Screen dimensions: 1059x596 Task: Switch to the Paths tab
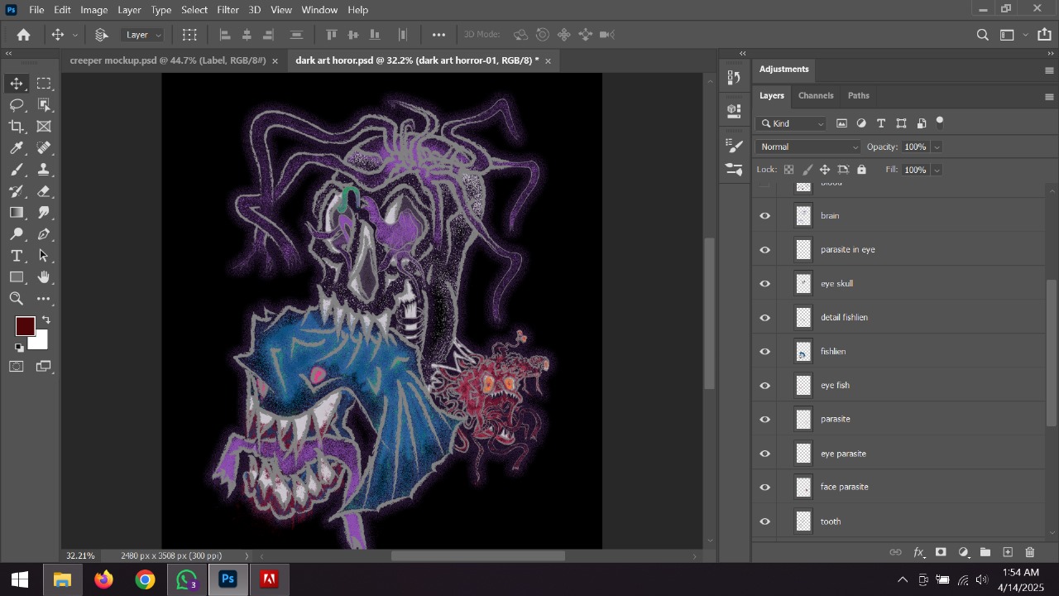coord(859,96)
